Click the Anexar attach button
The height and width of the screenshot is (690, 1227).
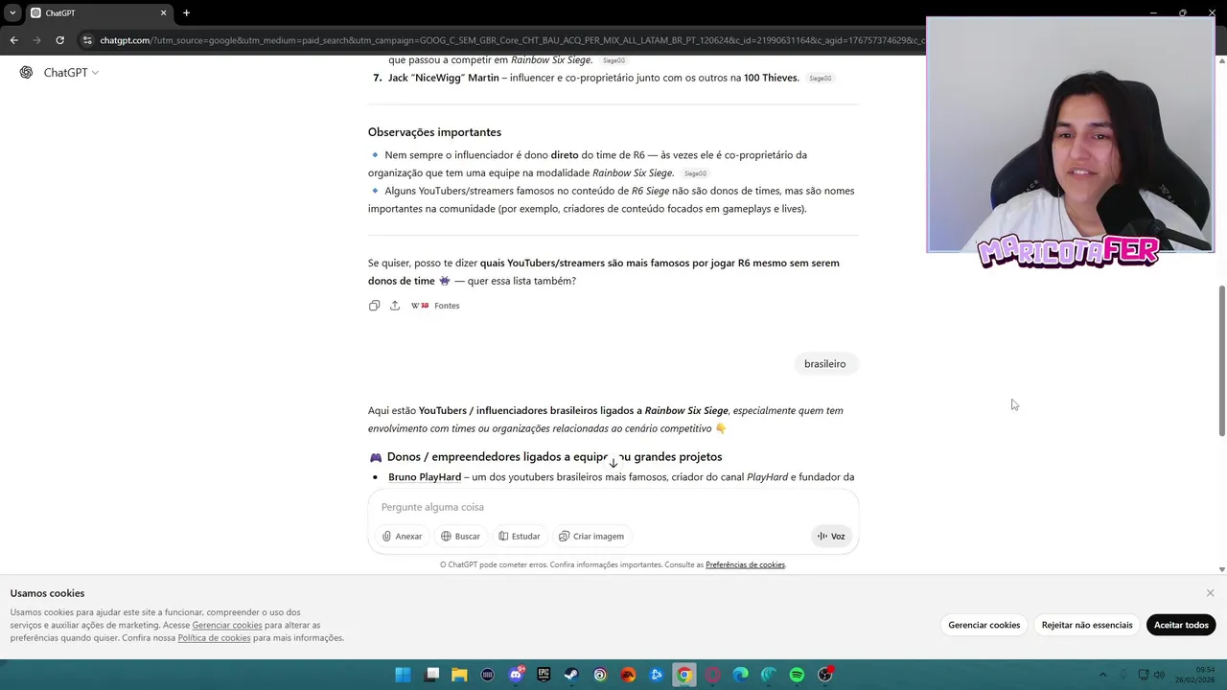point(402,537)
